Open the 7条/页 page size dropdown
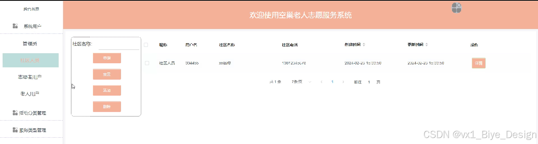The width and height of the screenshot is (538, 144). (302, 82)
